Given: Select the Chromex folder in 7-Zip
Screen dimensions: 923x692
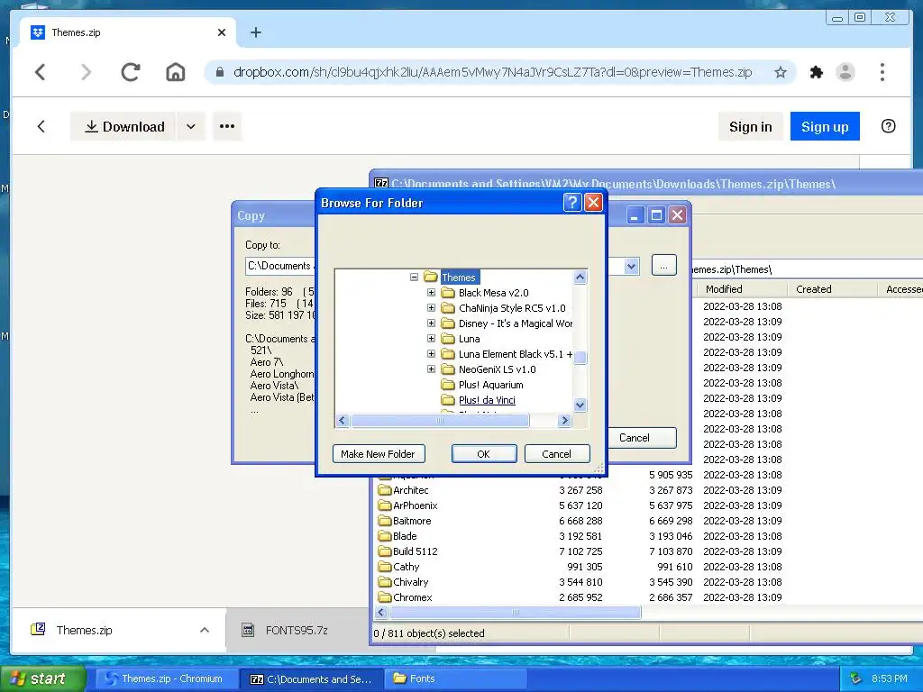Looking at the screenshot, I should [413, 597].
